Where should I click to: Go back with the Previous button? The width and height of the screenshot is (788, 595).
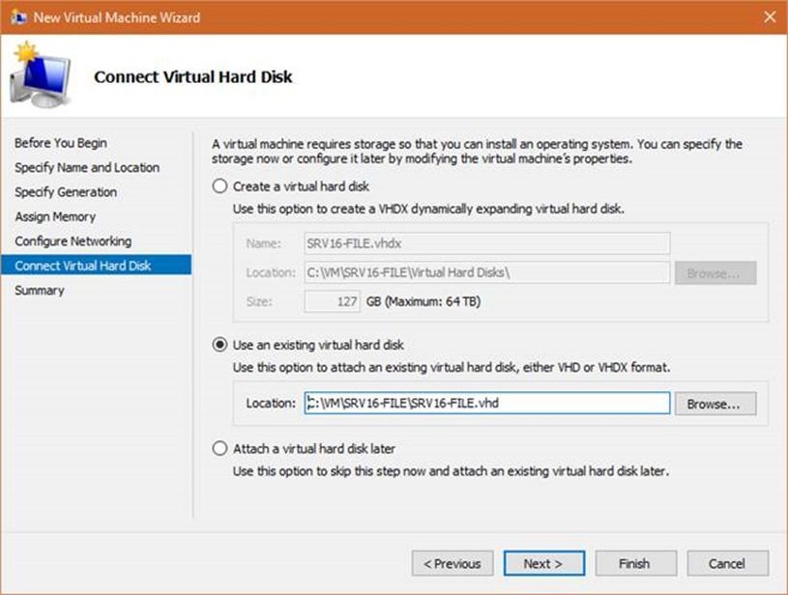click(452, 563)
